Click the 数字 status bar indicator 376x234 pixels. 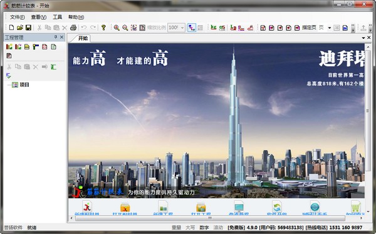click(204, 228)
